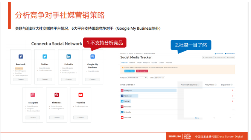Click the YouTube play icon in its card
Viewport: 251px width, 140px height.
(81, 95)
